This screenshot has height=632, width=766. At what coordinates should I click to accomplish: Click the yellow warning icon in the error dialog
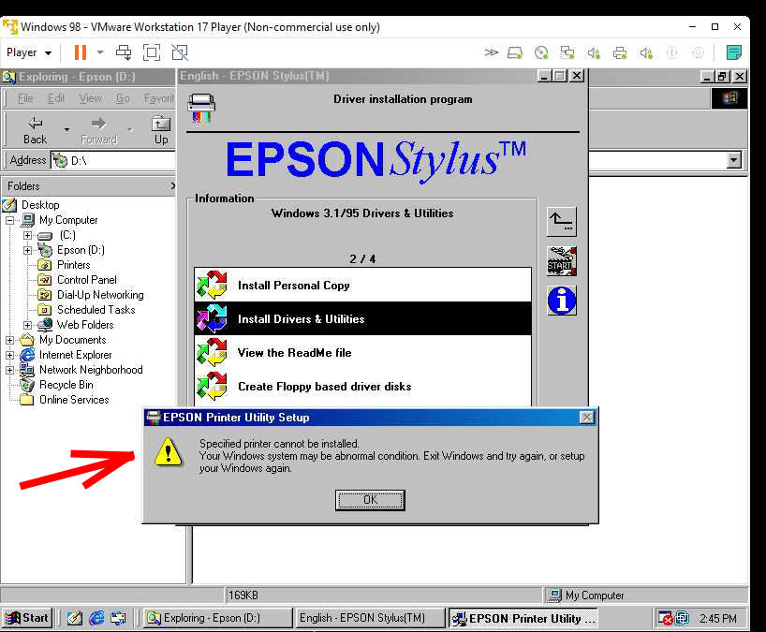pyautogui.click(x=168, y=451)
